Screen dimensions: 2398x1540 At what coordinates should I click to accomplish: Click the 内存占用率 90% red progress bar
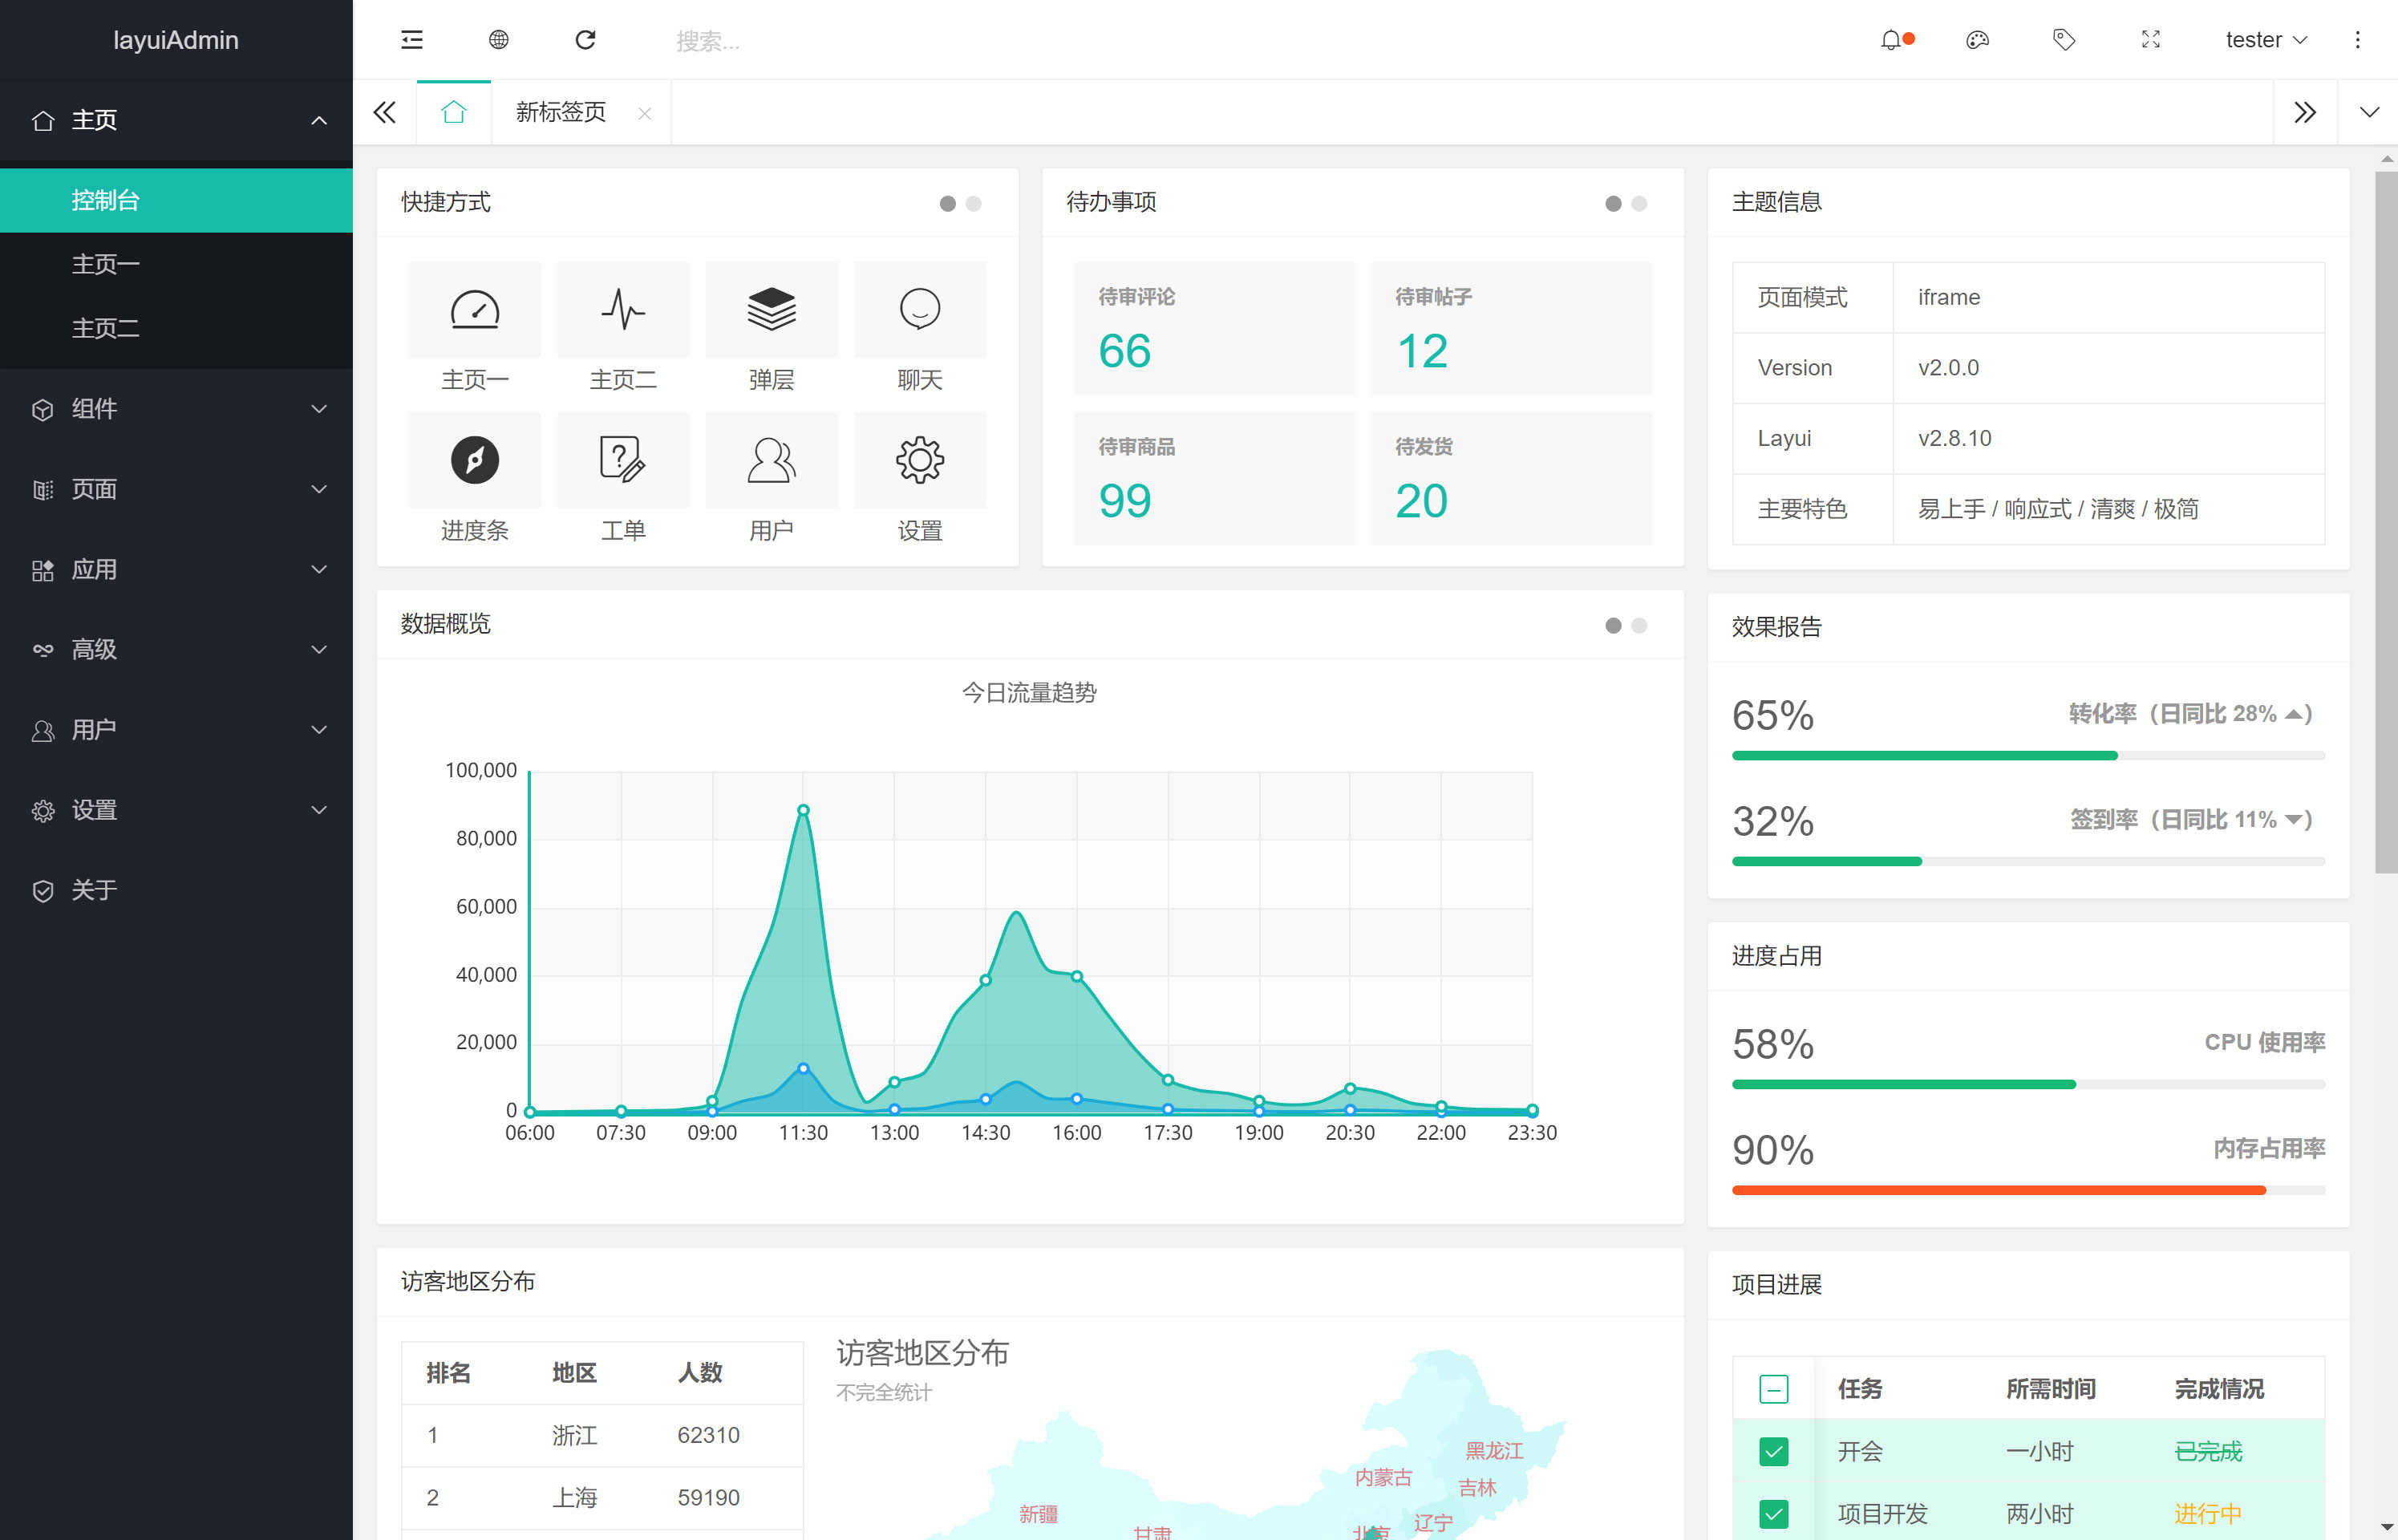[x=2028, y=1191]
